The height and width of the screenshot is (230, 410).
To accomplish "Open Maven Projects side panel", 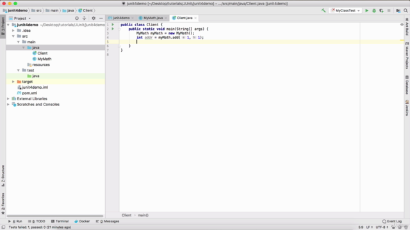I will pyautogui.click(x=407, y=56).
